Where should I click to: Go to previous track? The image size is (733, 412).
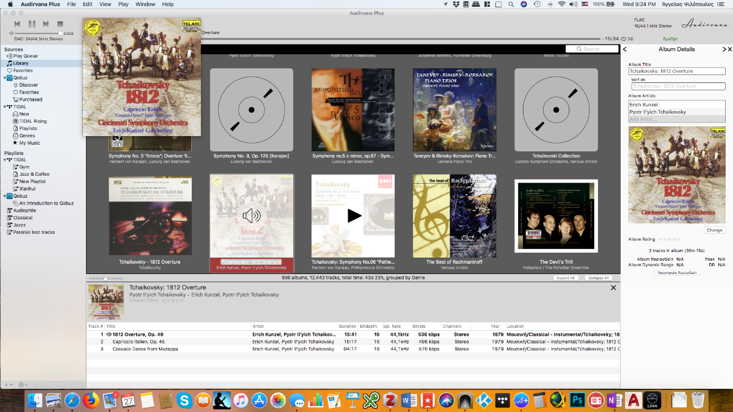[17, 24]
